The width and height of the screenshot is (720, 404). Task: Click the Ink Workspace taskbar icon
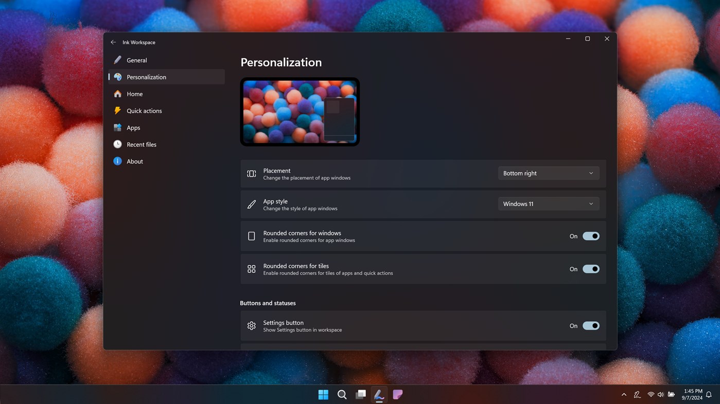click(x=379, y=395)
